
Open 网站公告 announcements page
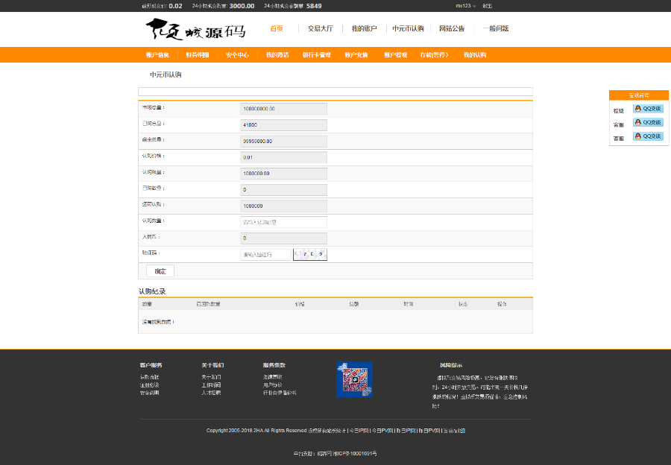[452, 28]
